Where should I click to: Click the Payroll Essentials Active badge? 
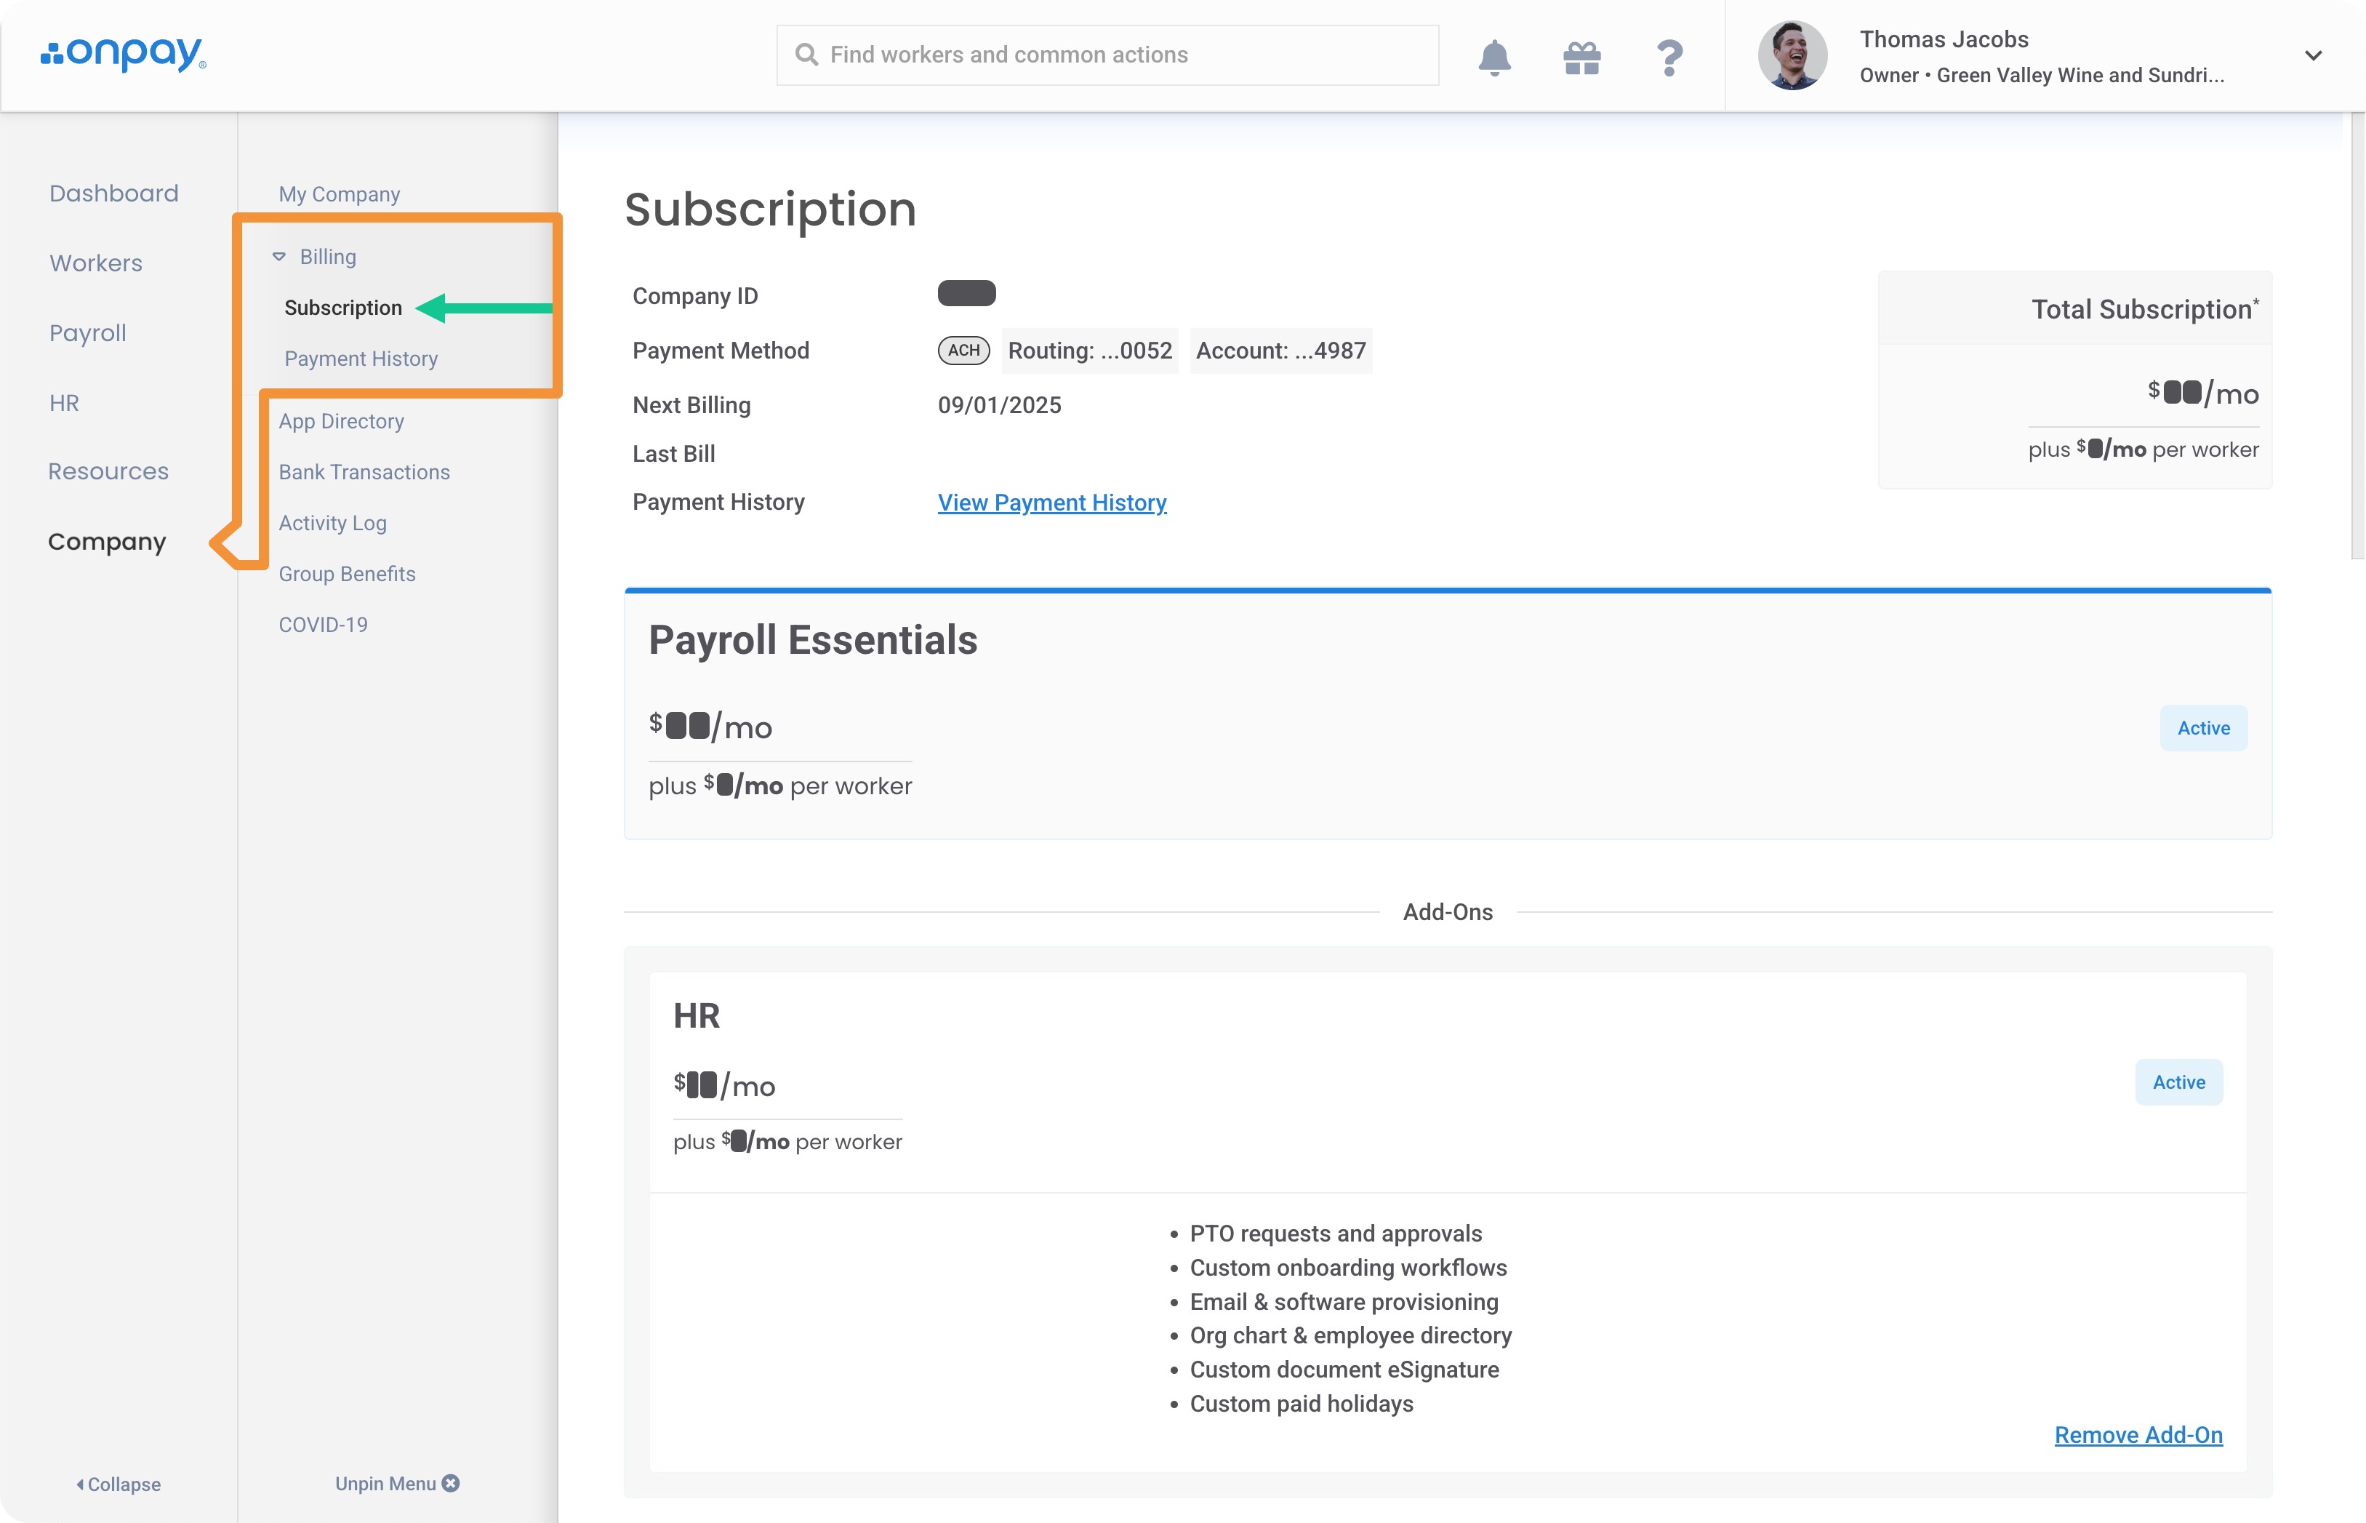[2203, 728]
